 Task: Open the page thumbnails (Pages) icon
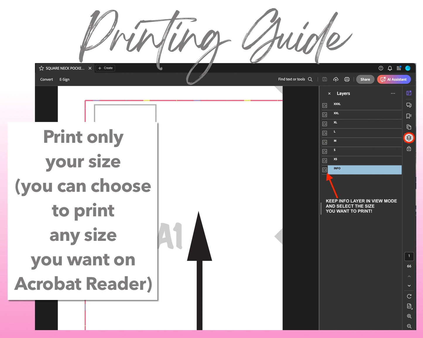409,127
